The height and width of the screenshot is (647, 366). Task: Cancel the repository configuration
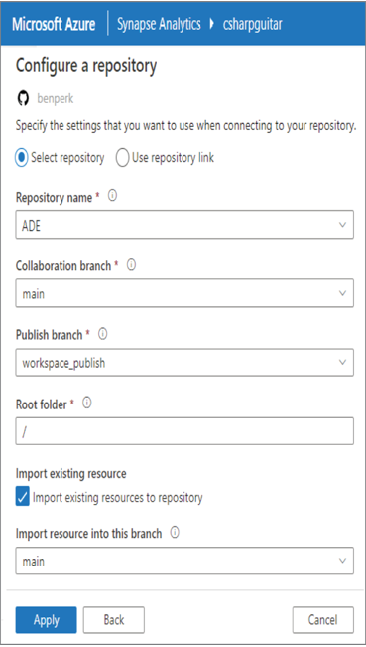(x=322, y=620)
